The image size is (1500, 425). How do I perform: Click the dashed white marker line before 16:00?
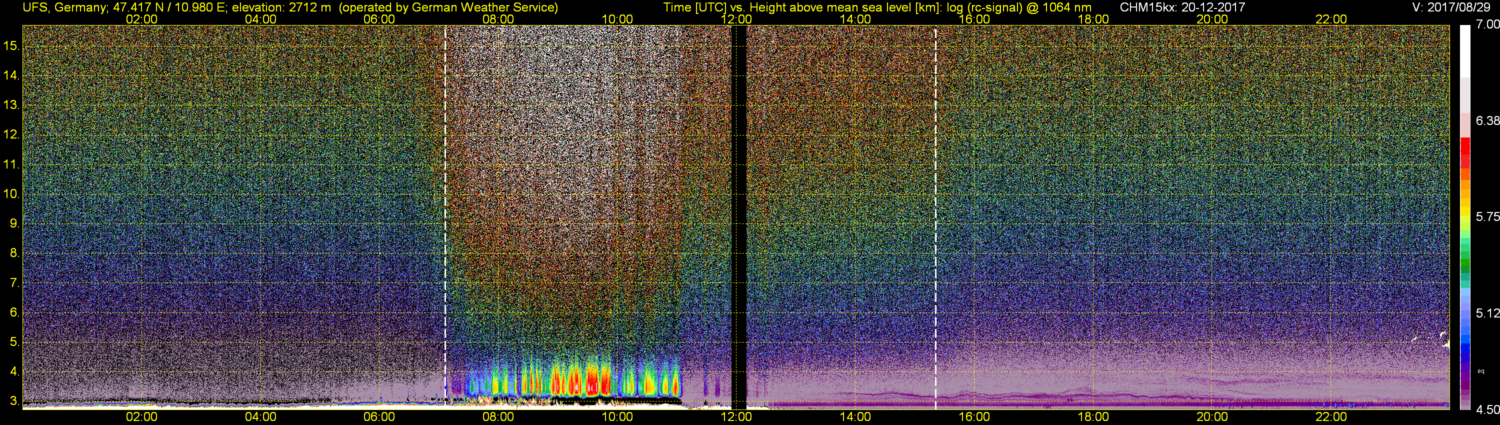tap(936, 216)
